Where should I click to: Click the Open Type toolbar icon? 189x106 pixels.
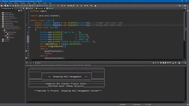69,6
